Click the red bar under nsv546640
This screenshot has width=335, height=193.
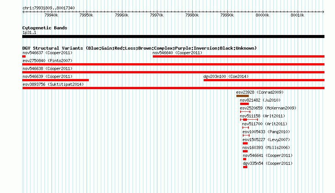pos(239,56)
